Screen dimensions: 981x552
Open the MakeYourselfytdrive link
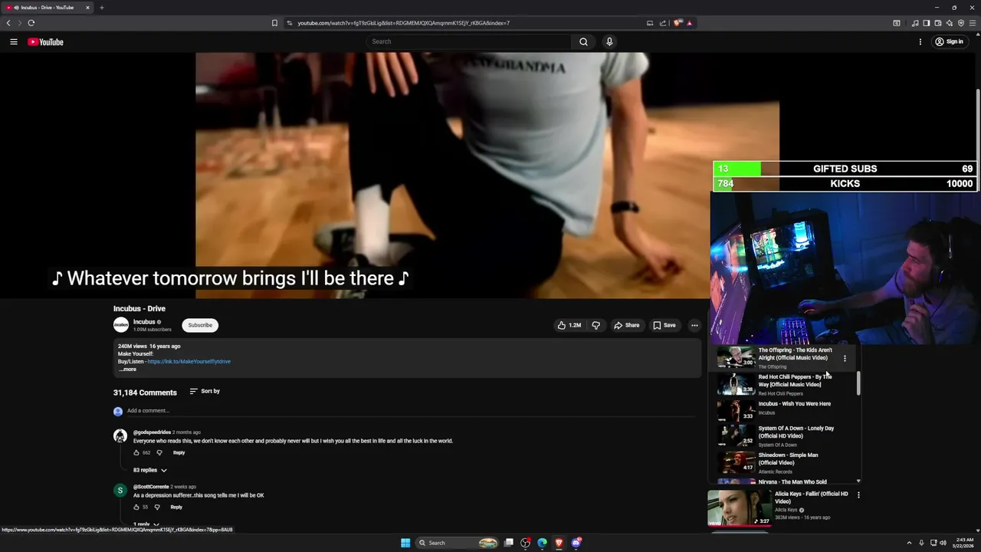pyautogui.click(x=189, y=361)
